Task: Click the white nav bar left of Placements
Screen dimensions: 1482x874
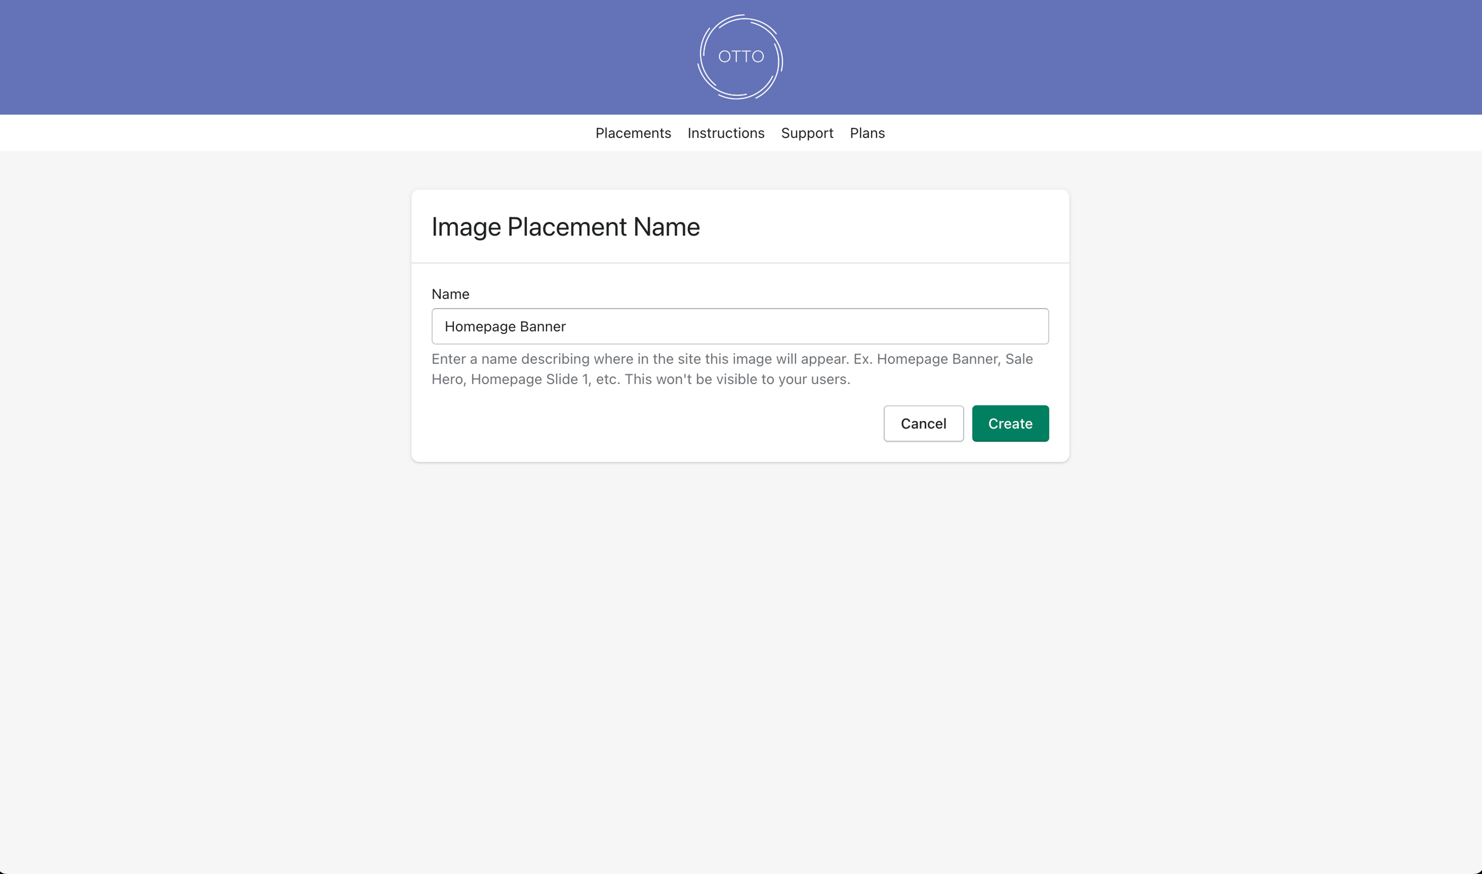Action: [x=294, y=133]
